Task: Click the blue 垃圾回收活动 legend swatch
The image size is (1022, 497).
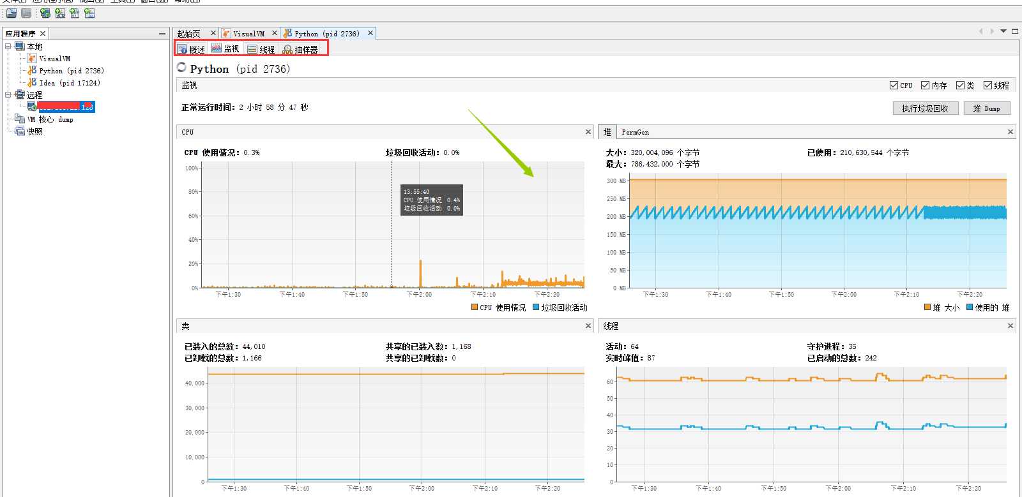Action: pos(536,307)
